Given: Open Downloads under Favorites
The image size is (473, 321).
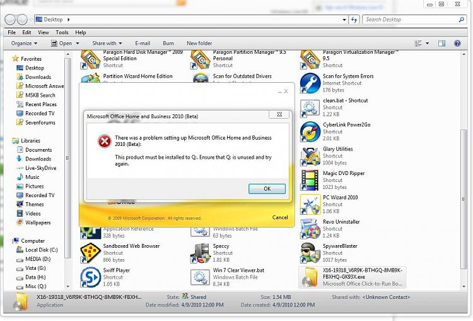Looking at the screenshot, I should pyautogui.click(x=38, y=76).
